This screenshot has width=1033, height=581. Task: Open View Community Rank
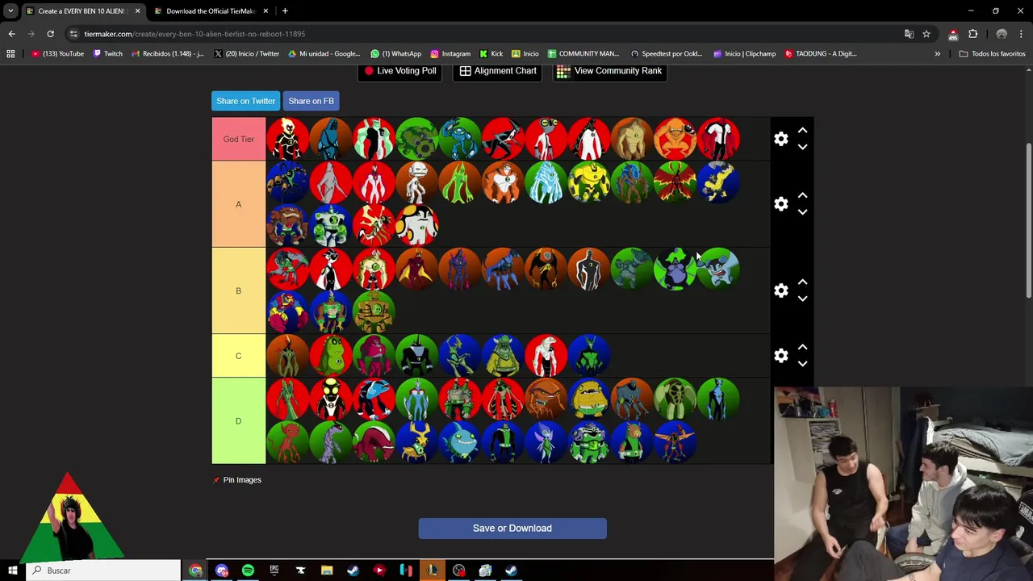click(609, 71)
